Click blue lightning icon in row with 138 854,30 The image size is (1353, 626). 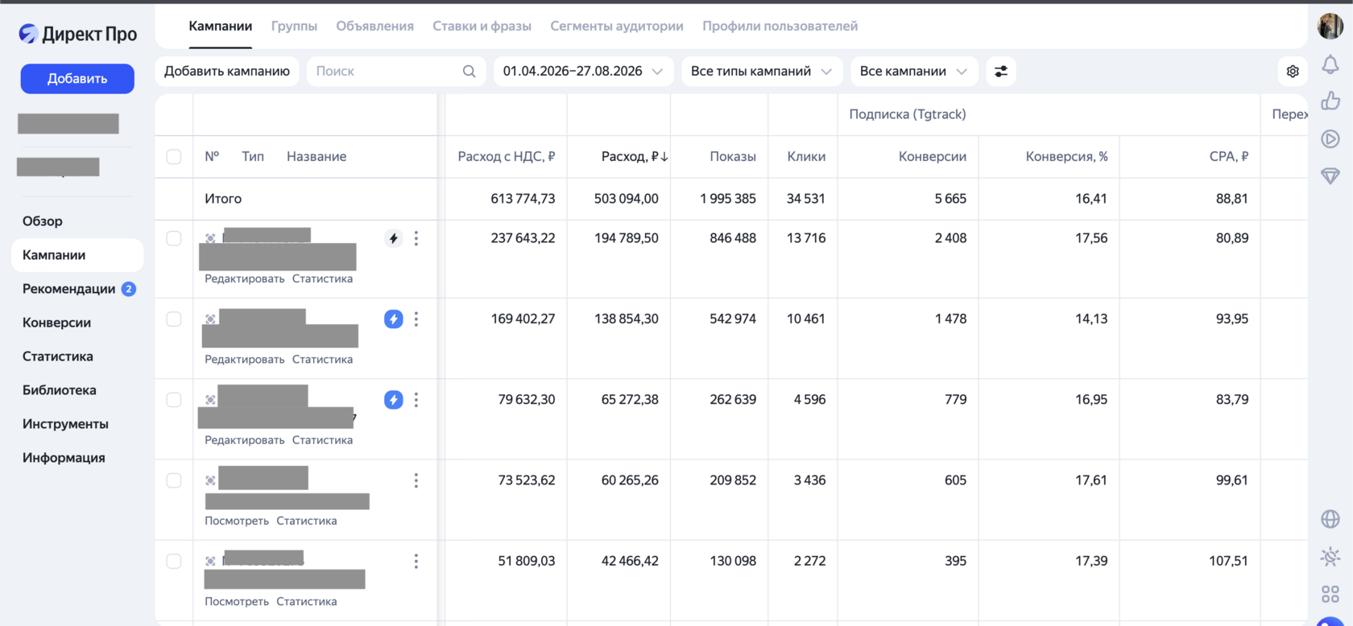coord(393,319)
